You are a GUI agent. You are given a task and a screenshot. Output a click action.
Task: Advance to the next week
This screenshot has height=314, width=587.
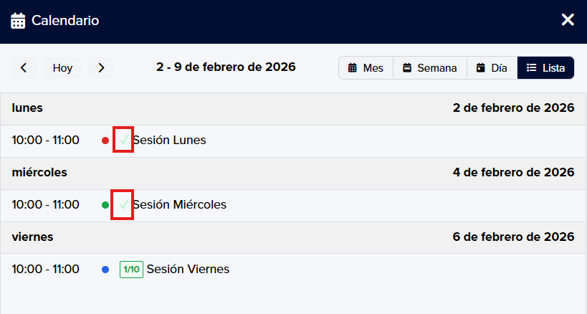tap(101, 68)
